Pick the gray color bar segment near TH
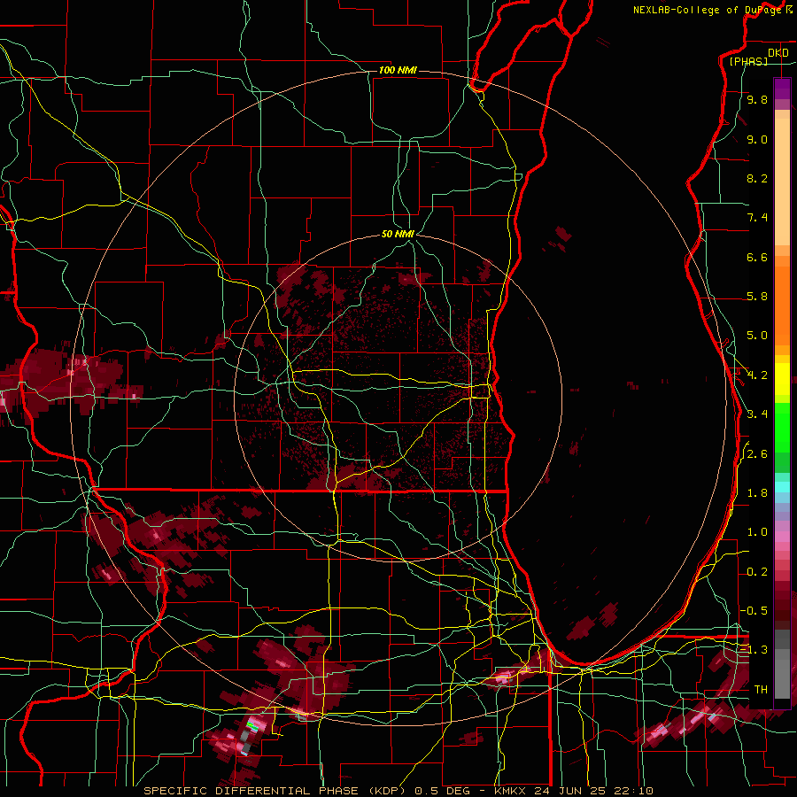Viewport: 797px width, 797px height. (x=782, y=681)
